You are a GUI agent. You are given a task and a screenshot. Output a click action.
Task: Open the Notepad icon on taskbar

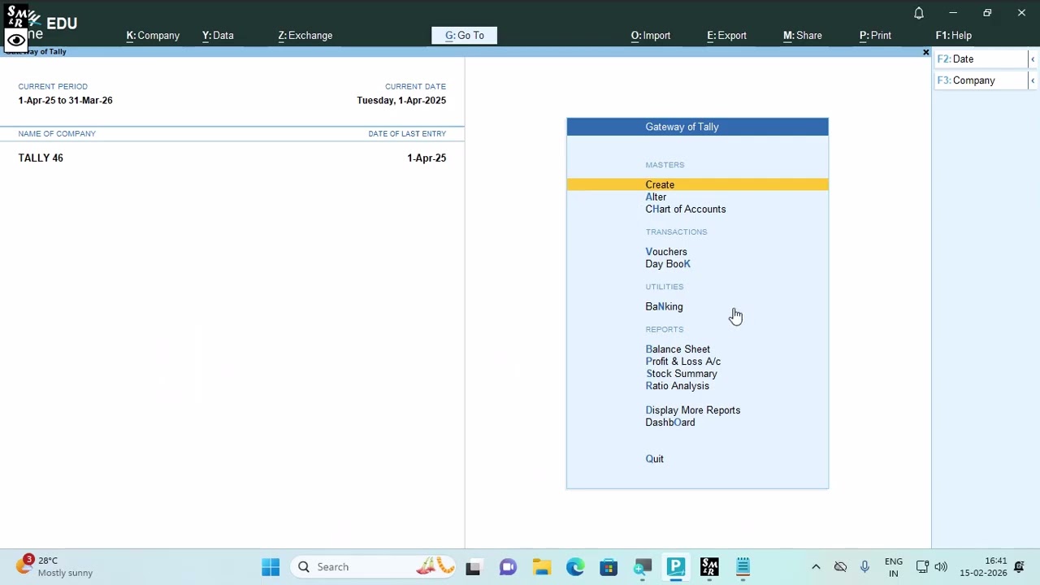(743, 567)
